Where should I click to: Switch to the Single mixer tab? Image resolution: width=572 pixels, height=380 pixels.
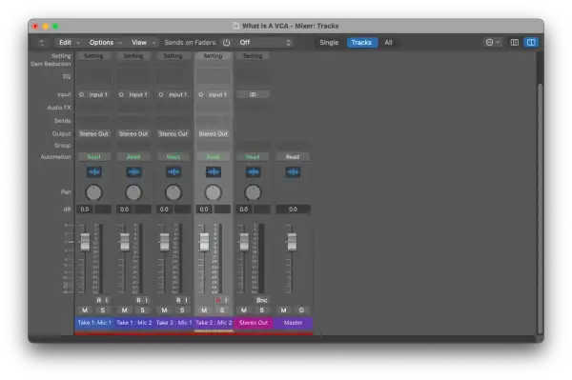pos(329,43)
